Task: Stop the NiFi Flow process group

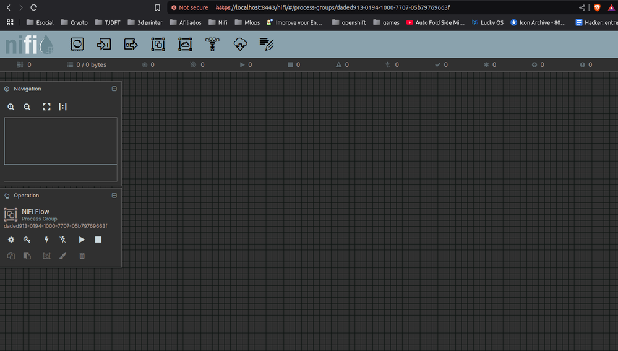Action: [98, 240]
